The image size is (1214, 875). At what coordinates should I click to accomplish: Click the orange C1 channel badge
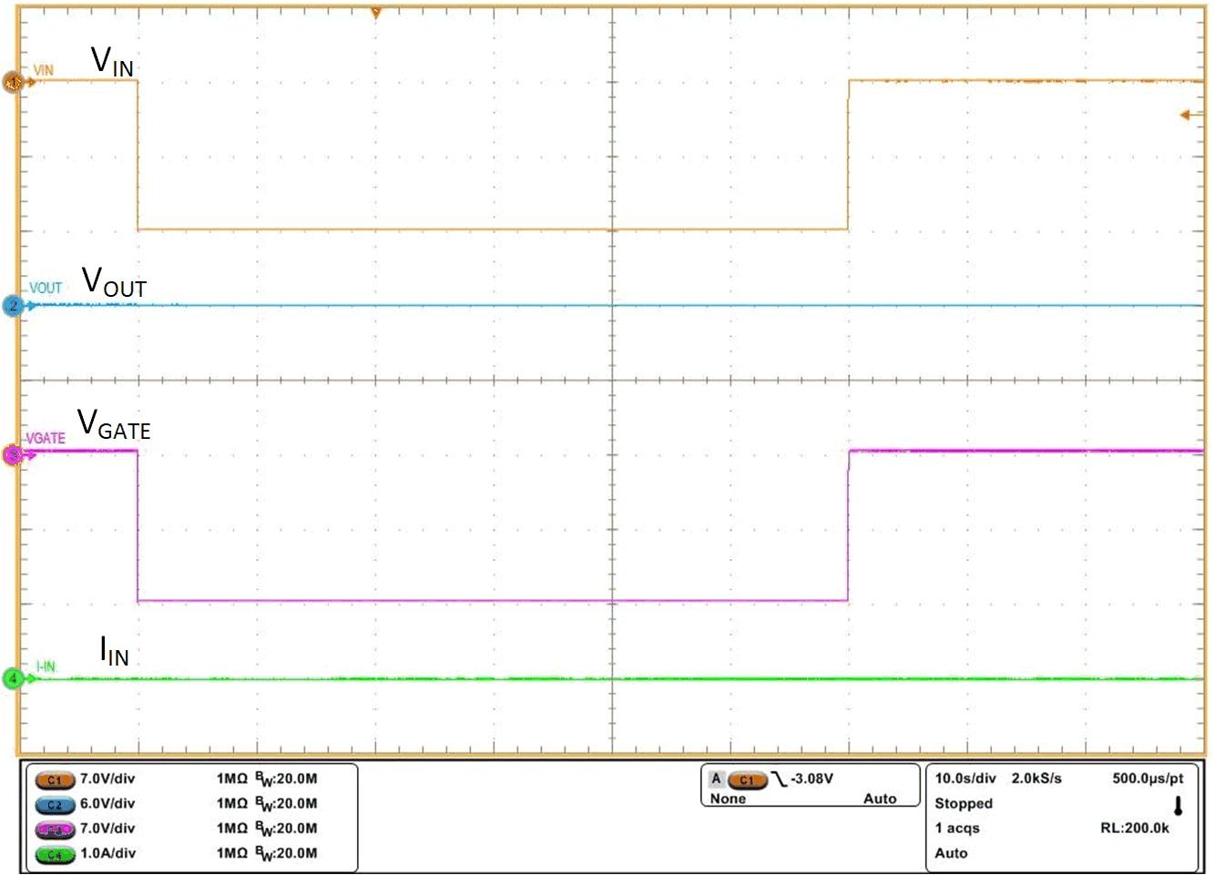54,780
